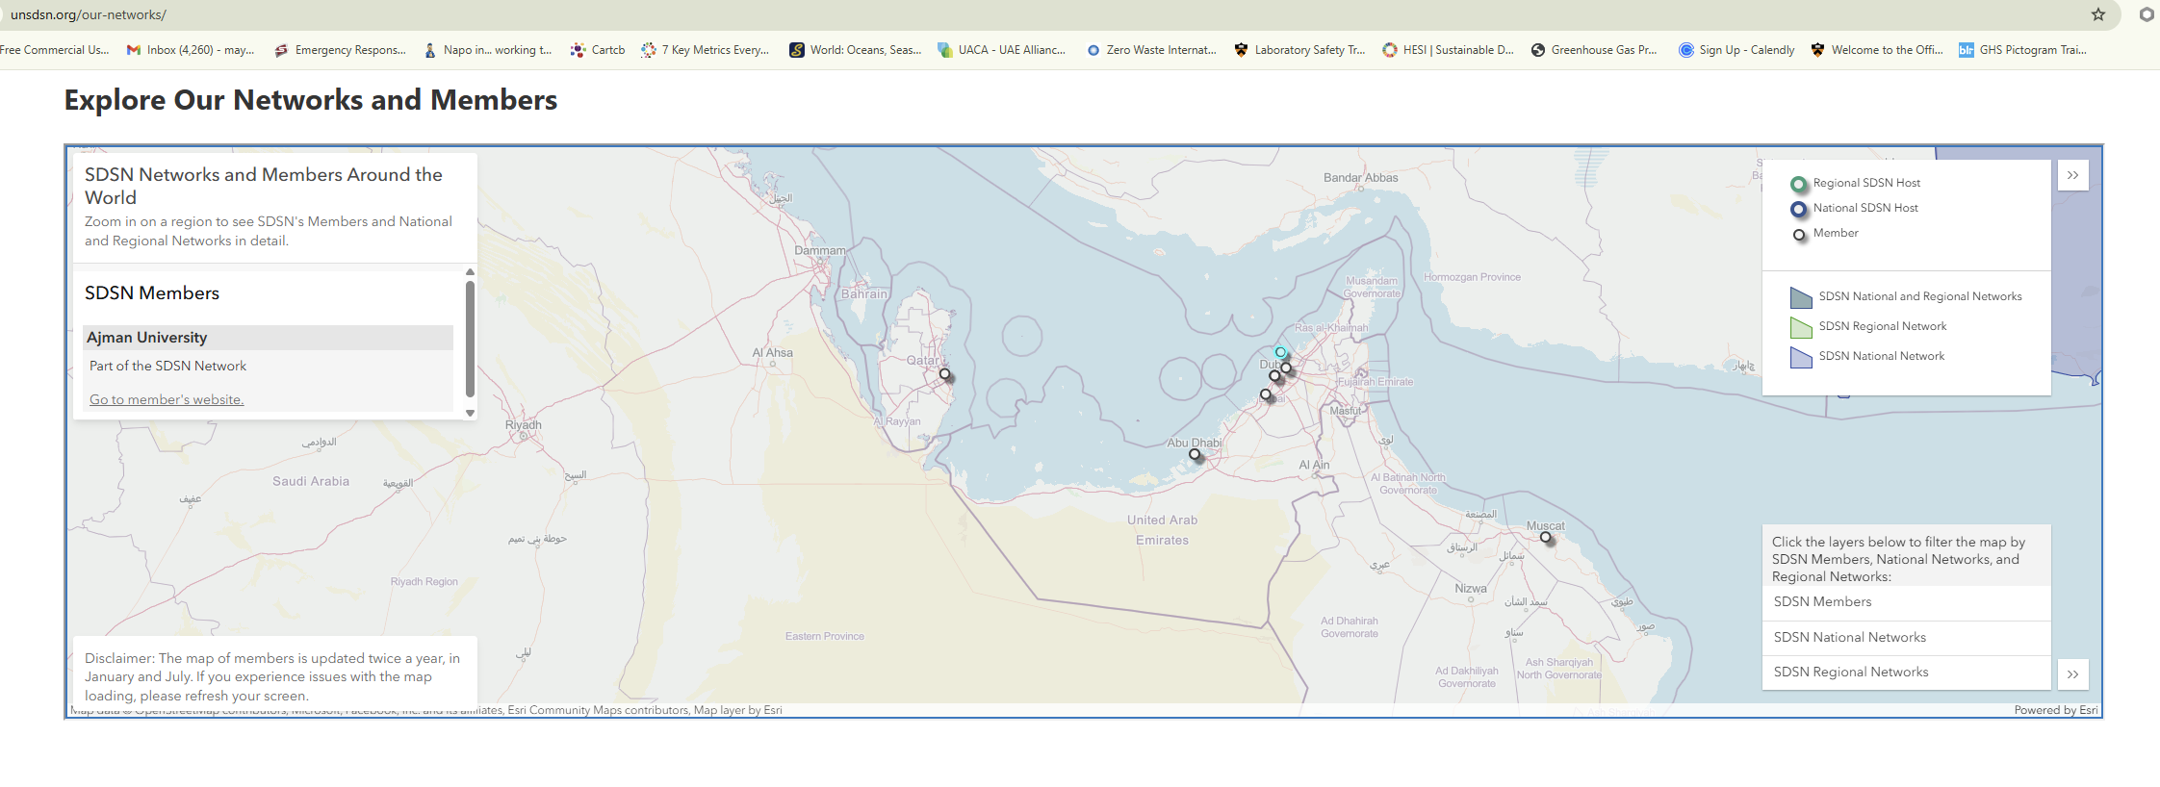
Task: Click the member marker at Muscat
Action: 1545,538
